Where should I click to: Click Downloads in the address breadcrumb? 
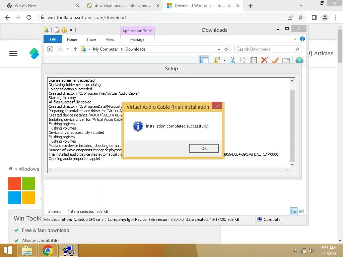click(135, 49)
